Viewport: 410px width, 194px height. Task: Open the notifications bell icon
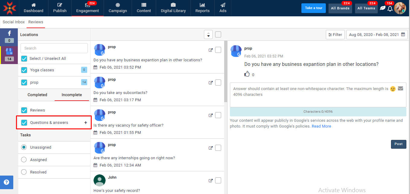[x=390, y=8]
